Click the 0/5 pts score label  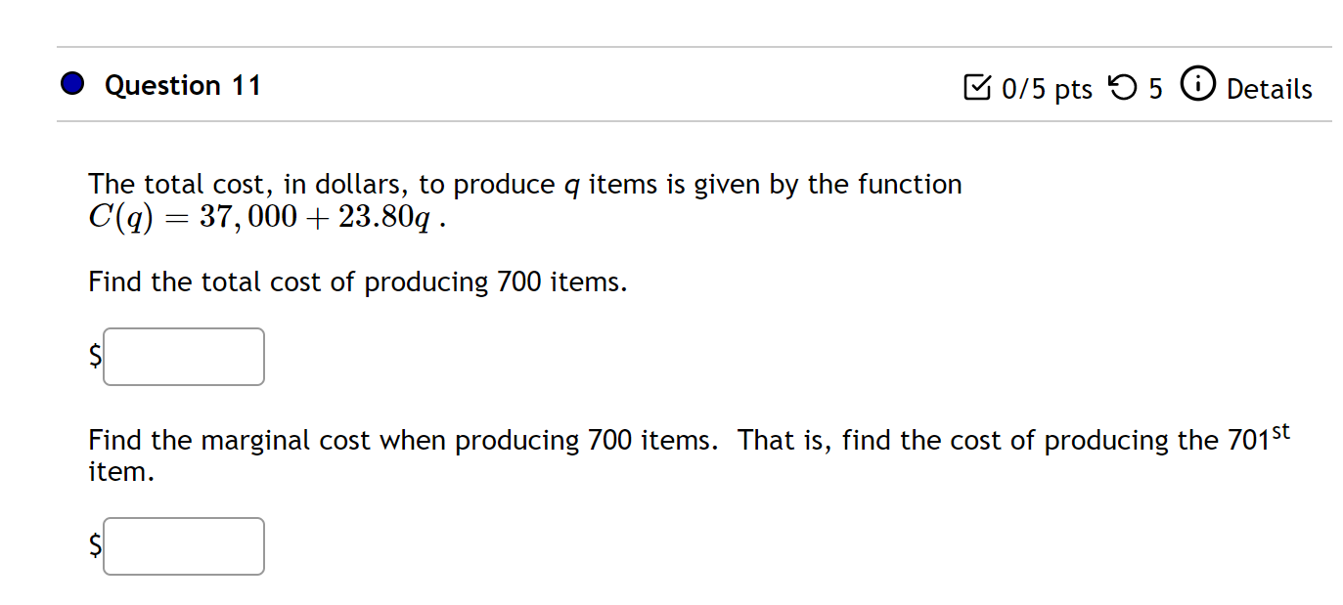(1047, 88)
